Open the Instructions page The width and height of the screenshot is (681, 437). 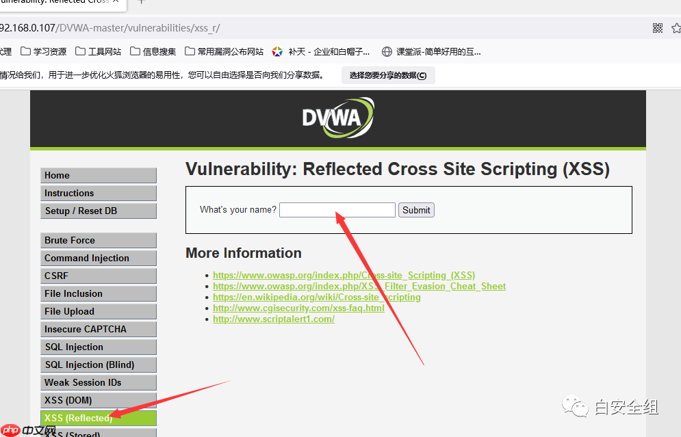pos(99,193)
